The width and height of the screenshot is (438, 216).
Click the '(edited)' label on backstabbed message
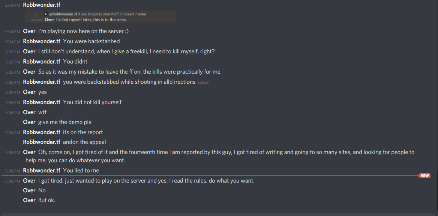tap(203, 83)
